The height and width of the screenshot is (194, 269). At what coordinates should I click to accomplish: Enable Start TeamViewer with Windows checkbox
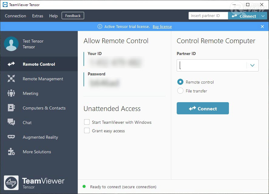87,122
